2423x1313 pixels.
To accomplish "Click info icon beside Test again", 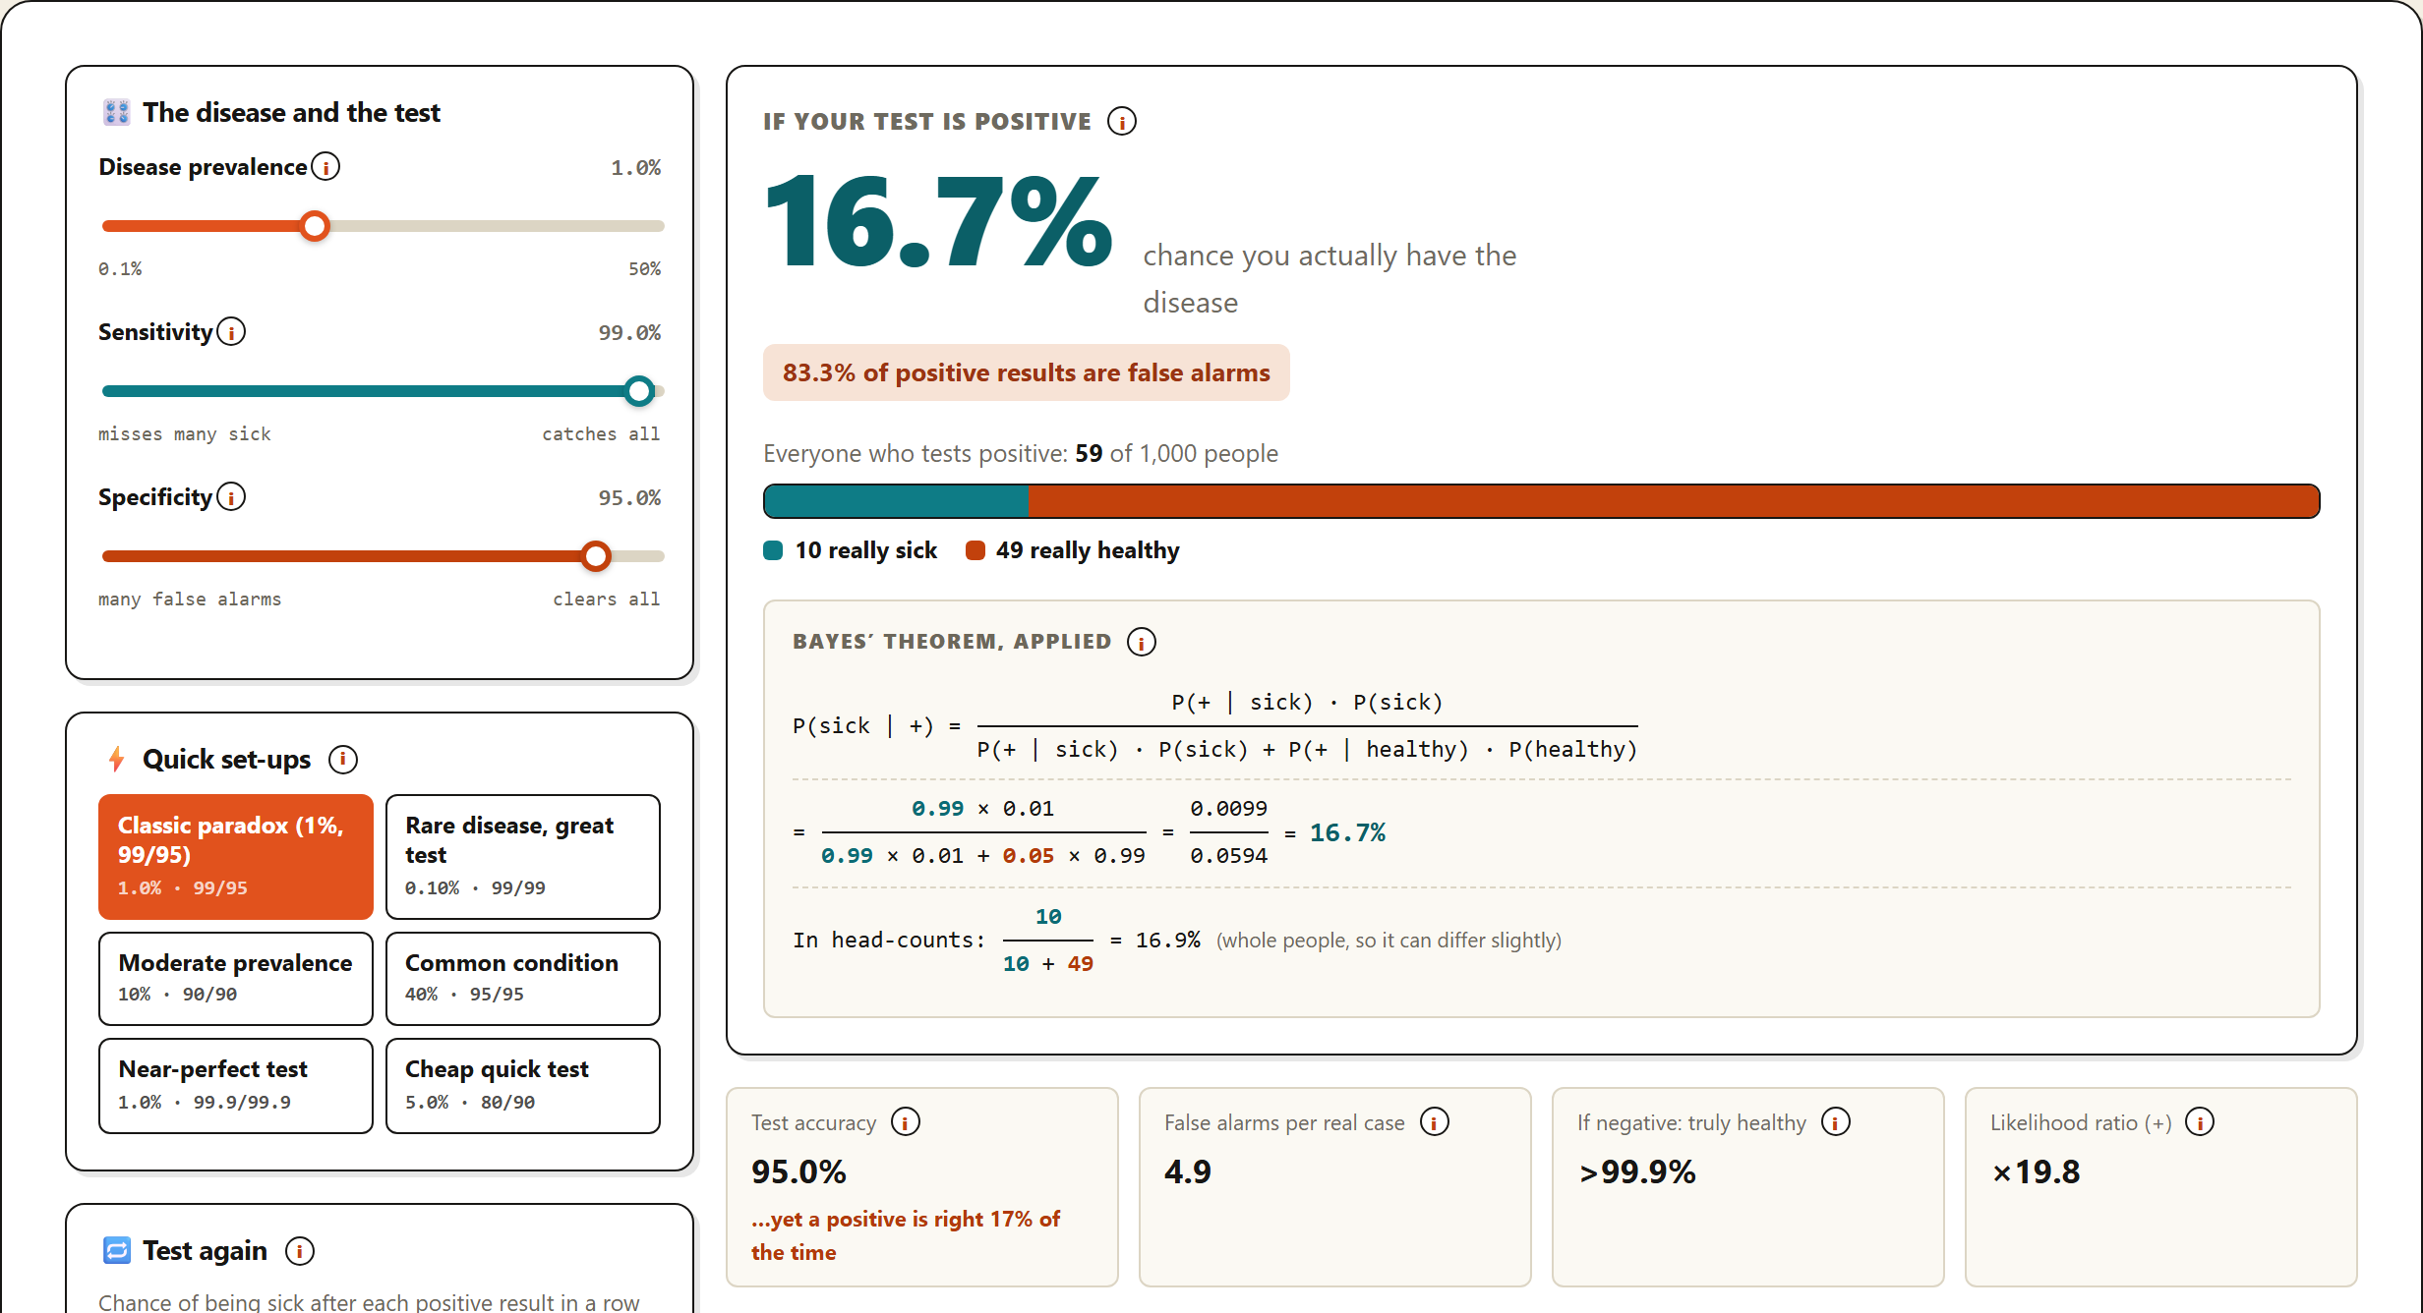I will (x=299, y=1251).
